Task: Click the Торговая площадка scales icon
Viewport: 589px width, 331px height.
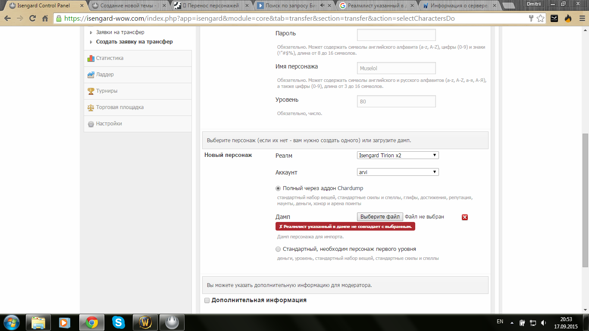Action: pos(91,107)
